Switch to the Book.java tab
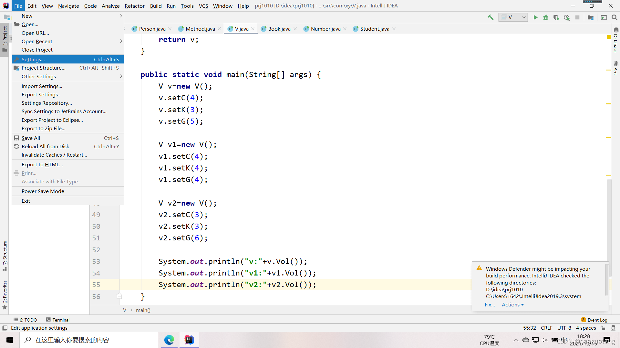 point(279,29)
